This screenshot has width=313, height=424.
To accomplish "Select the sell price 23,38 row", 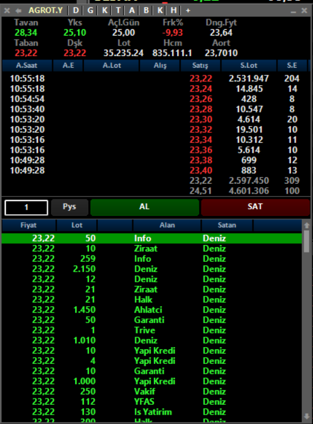I will tap(201, 160).
